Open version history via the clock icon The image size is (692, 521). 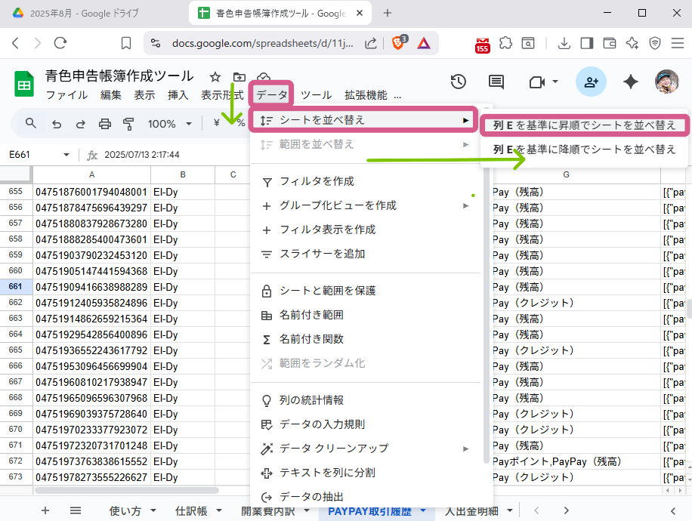458,82
